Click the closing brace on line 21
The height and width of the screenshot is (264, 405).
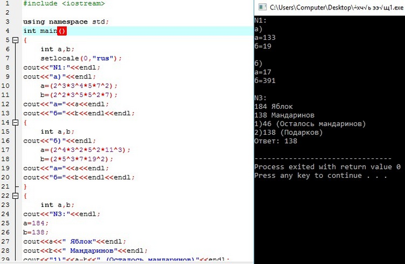pos(25,187)
